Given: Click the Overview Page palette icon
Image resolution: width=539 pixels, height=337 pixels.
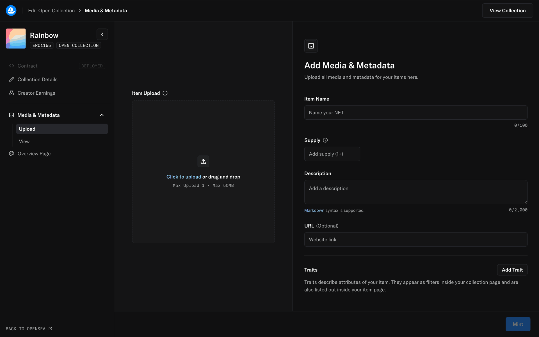Looking at the screenshot, I should (12, 154).
